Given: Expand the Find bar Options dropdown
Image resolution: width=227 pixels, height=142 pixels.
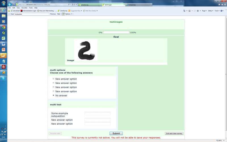Looking at the screenshot, I should tap(68, 14).
